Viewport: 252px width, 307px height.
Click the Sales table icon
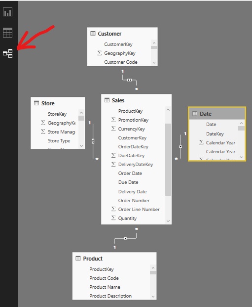pyautogui.click(x=107, y=100)
